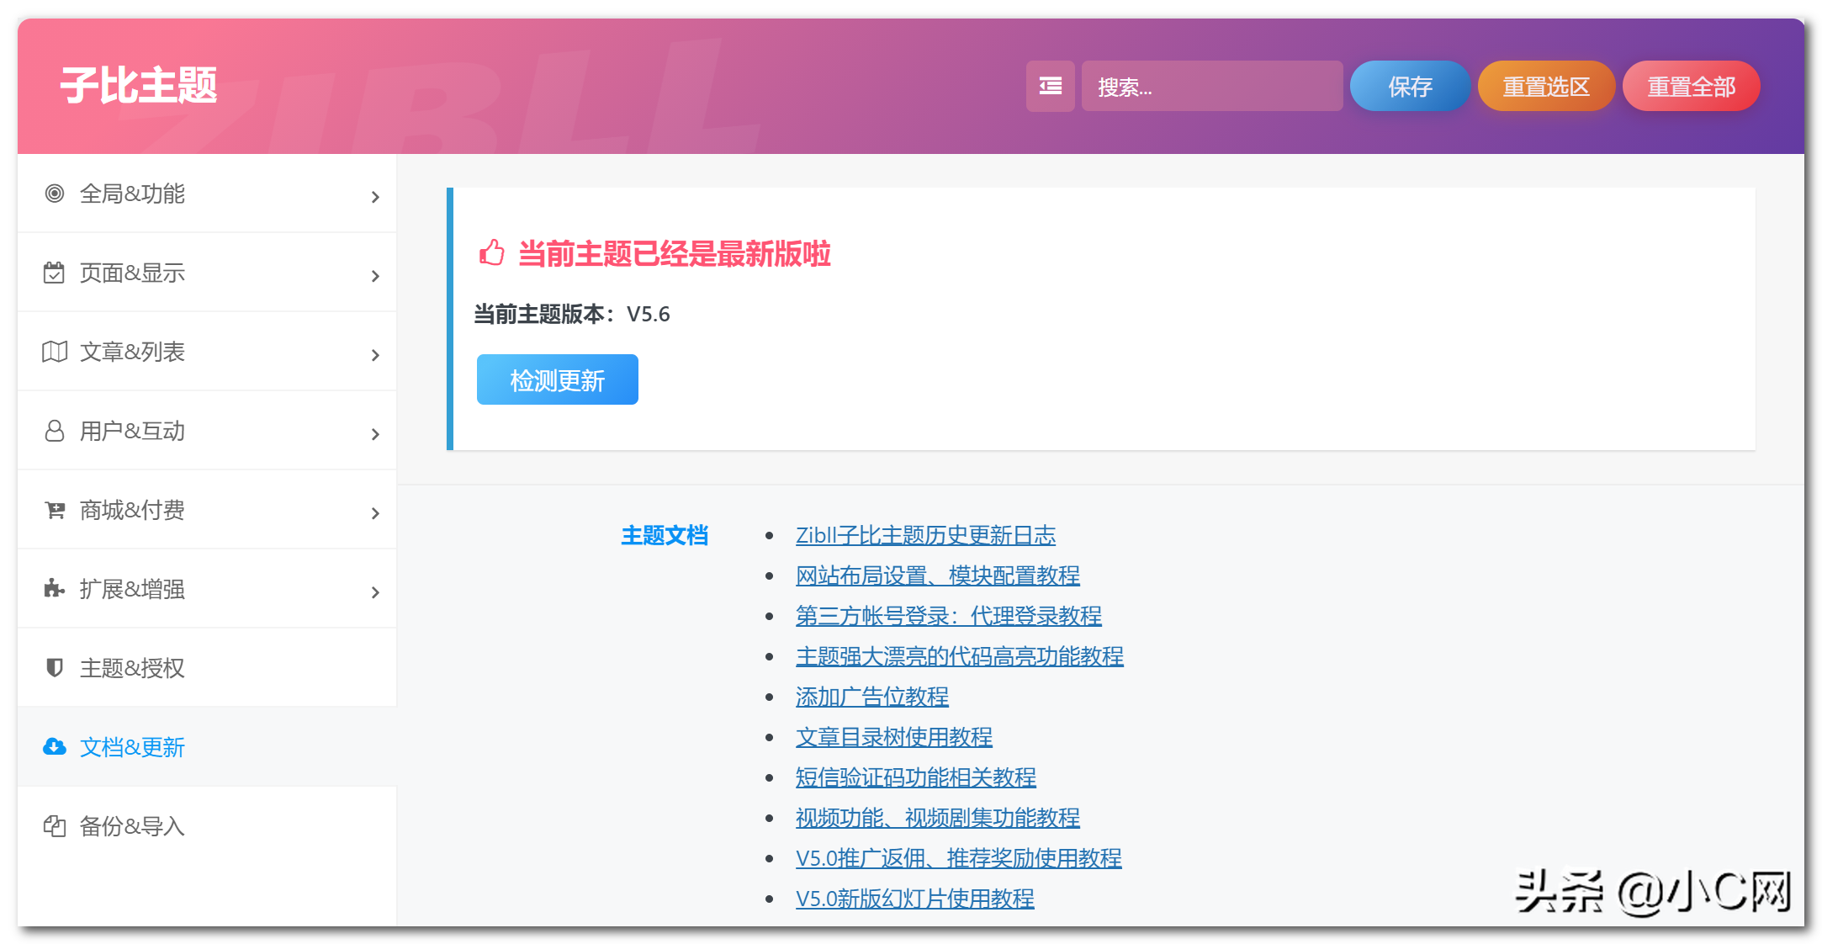
Task: Open the 主题&授权 menu item
Action: [132, 668]
